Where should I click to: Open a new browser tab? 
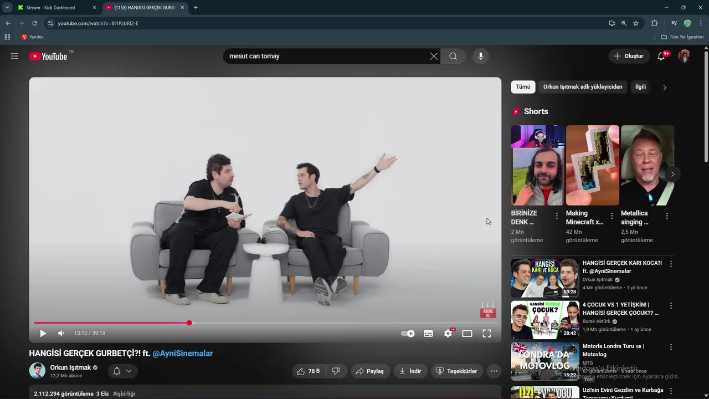[196, 8]
